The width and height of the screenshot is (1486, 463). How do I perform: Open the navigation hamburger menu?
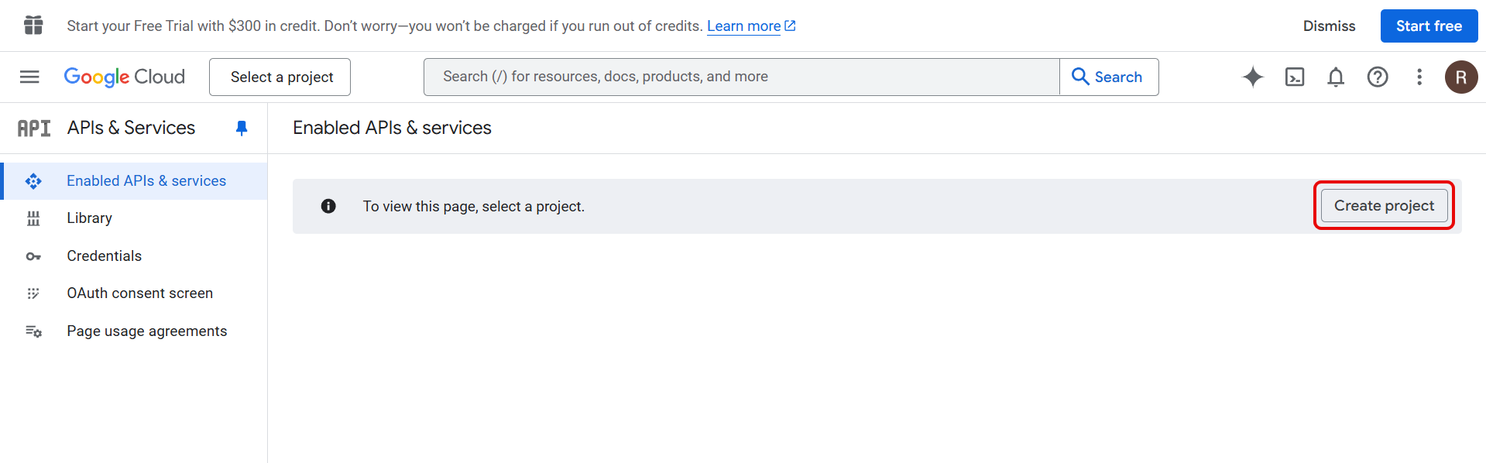coord(29,77)
